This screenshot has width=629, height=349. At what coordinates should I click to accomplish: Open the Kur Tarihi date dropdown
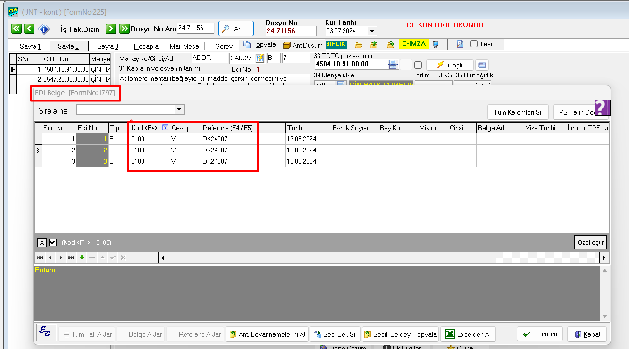point(372,31)
